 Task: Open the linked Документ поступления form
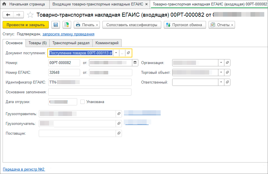coord(128,53)
